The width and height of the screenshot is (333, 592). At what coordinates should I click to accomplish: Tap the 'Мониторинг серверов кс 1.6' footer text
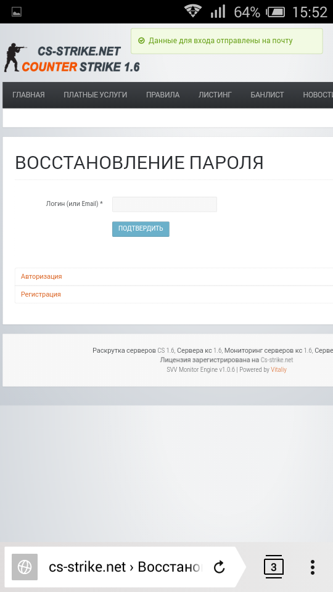click(x=268, y=350)
